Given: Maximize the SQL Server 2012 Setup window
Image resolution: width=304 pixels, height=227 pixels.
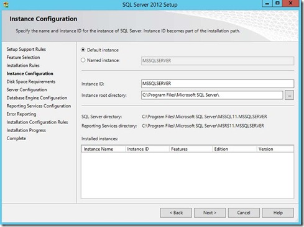Looking at the screenshot, I should pyautogui.click(x=278, y=3).
